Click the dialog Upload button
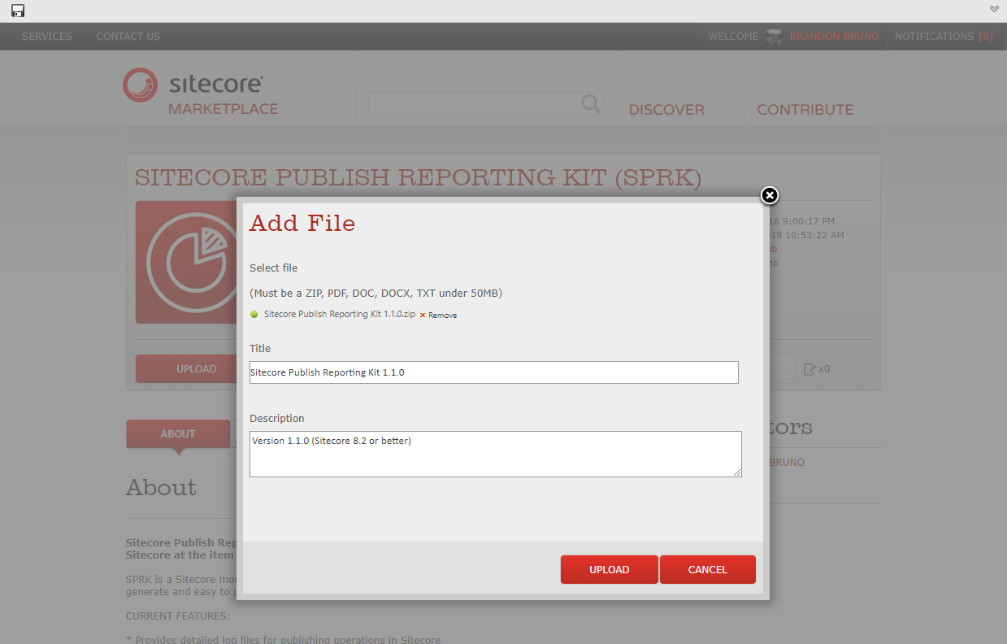 click(x=610, y=569)
